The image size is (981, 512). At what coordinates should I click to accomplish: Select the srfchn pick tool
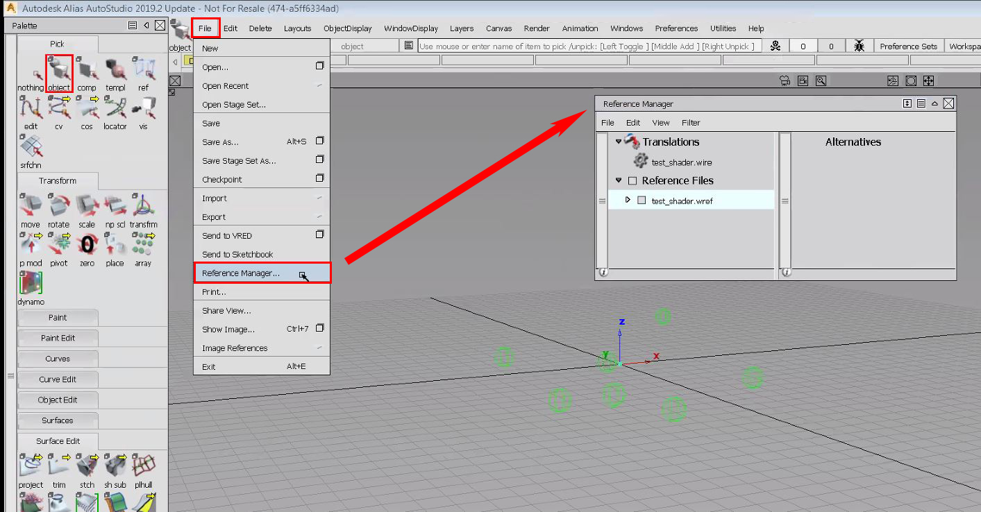click(31, 151)
